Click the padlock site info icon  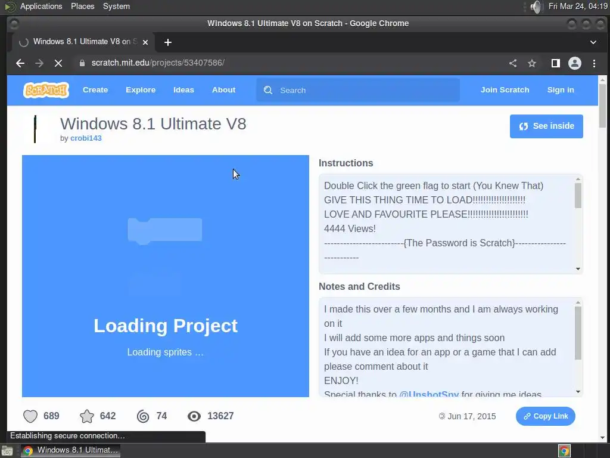[82, 63]
